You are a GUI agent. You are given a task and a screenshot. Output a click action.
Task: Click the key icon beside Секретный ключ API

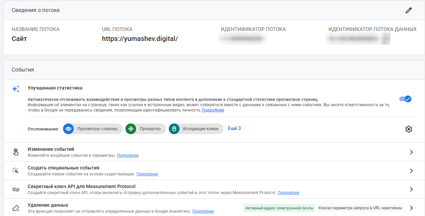tap(16, 189)
